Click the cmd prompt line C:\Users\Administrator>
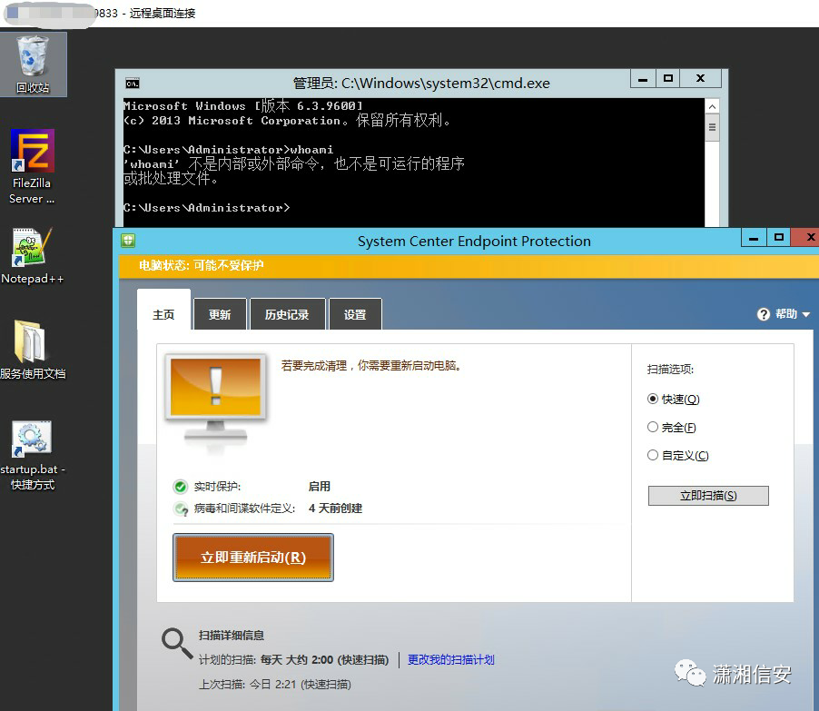 206,208
